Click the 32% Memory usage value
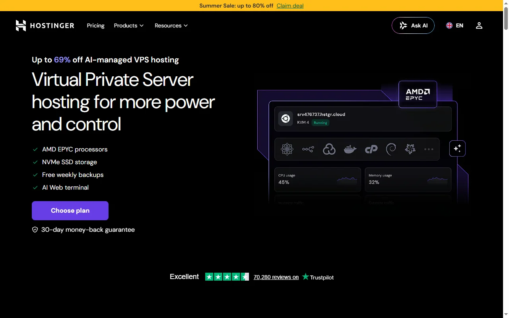Screen dimensions: 509x318 (x=374, y=182)
